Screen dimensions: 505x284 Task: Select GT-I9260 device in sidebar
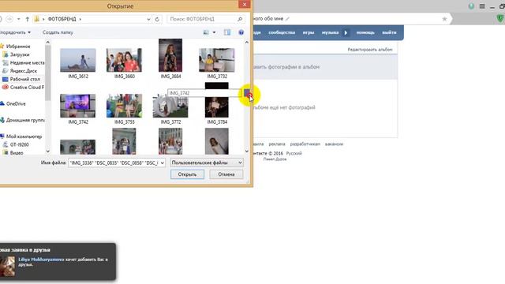point(19,144)
